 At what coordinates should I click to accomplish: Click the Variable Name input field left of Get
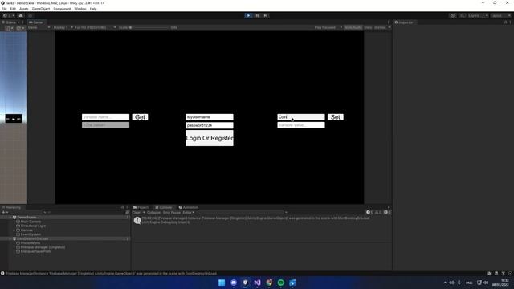[x=105, y=117]
